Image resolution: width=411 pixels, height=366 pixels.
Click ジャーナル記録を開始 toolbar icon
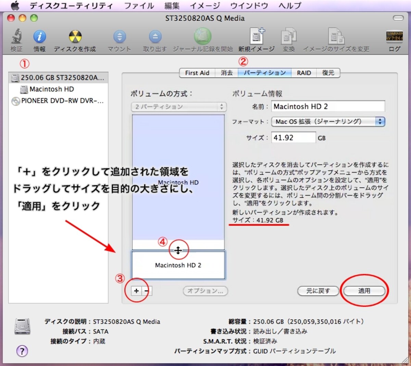[x=202, y=36]
